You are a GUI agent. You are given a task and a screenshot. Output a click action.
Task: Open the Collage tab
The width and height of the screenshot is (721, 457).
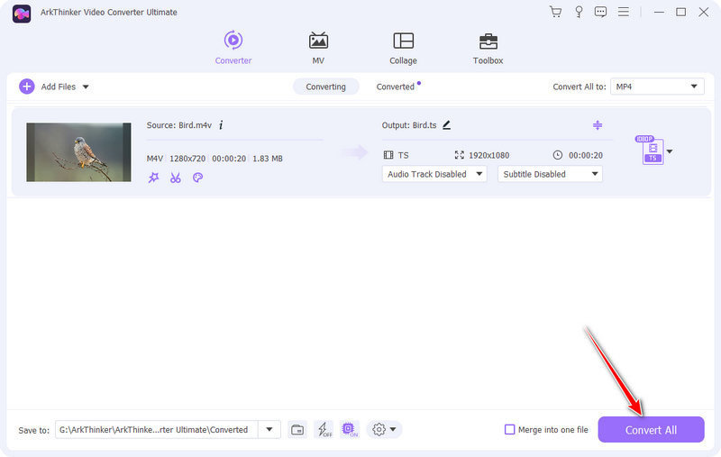(x=403, y=48)
